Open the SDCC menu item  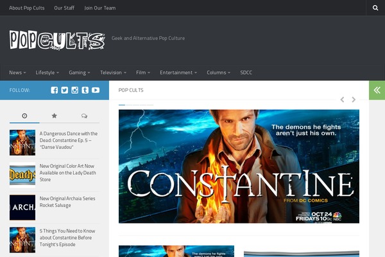click(246, 73)
